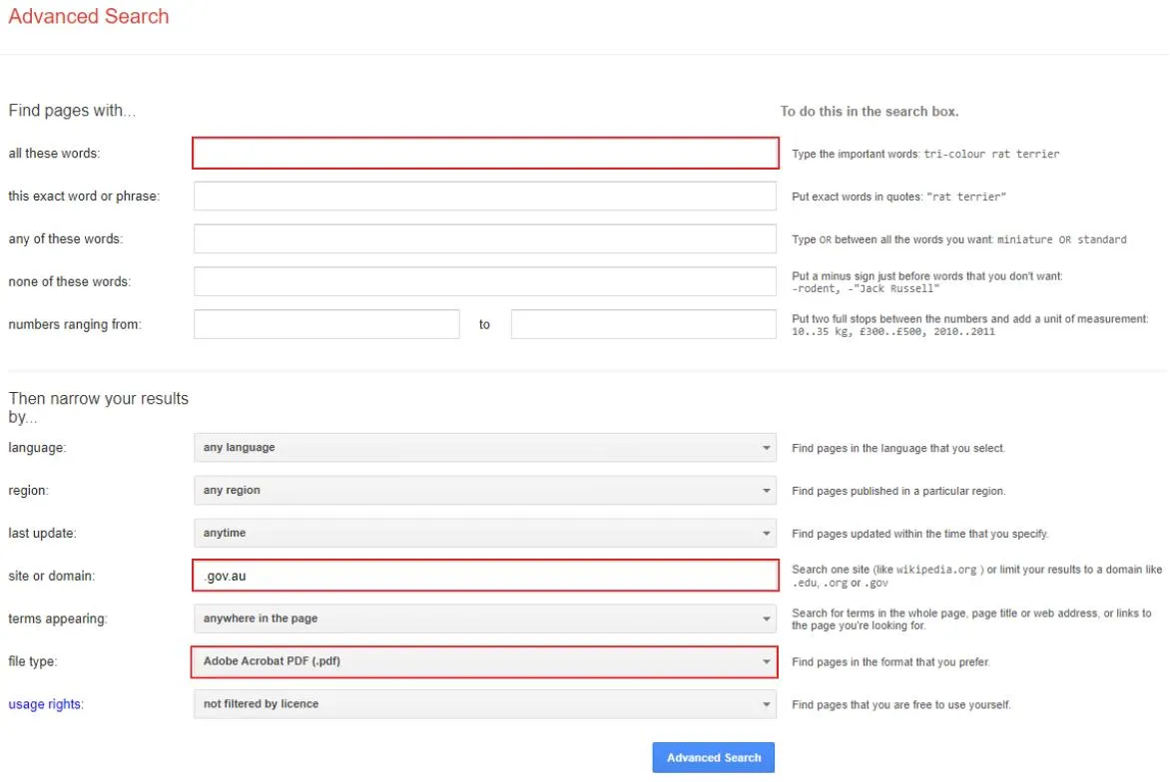Click 'Find pages in the language that you select.'
Screen dimensions: 1170x782
click(x=898, y=448)
